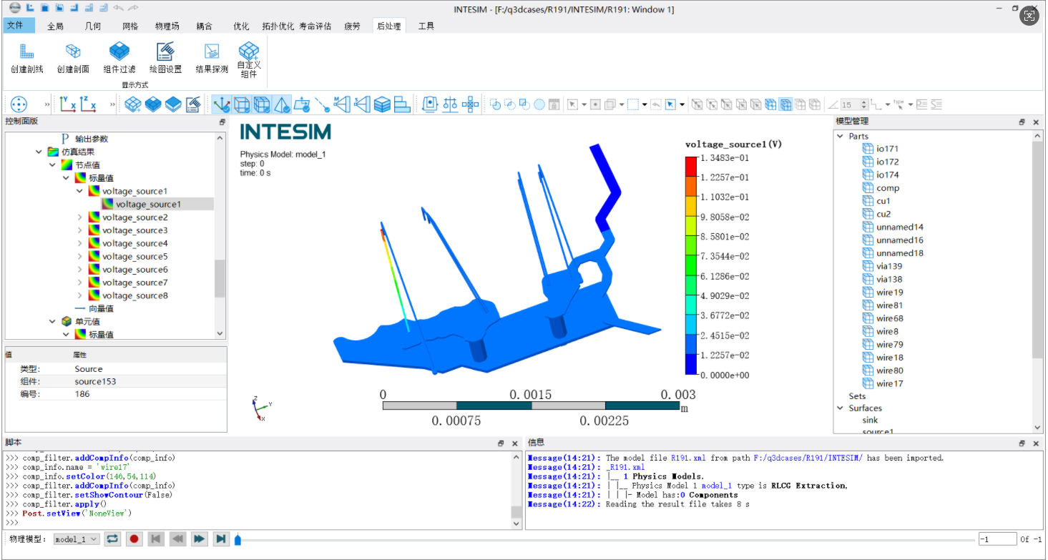This screenshot has height=560, width=1048.
Task: Toggle the mesh cube display icon
Action: click(262, 104)
